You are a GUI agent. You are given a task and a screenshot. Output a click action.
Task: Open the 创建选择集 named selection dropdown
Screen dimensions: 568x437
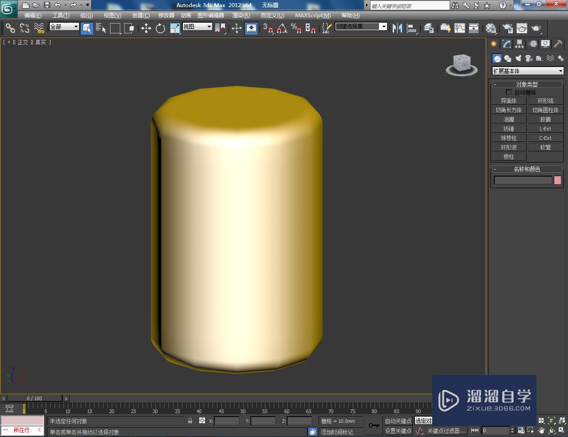tap(361, 27)
